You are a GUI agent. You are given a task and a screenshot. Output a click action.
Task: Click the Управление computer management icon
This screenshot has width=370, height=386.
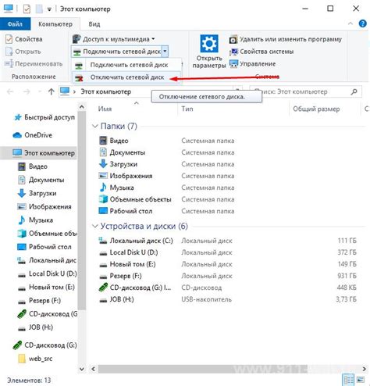(x=233, y=64)
